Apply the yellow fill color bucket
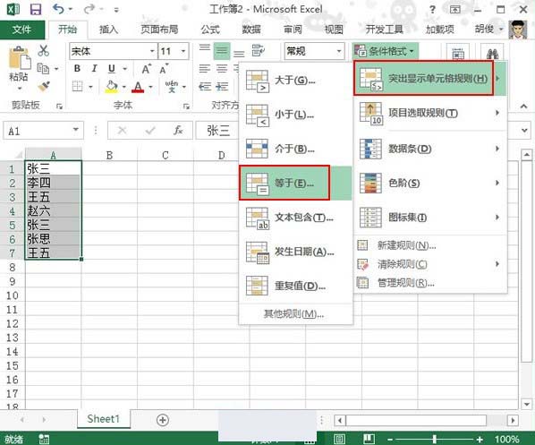This screenshot has height=445, width=535. (112, 87)
